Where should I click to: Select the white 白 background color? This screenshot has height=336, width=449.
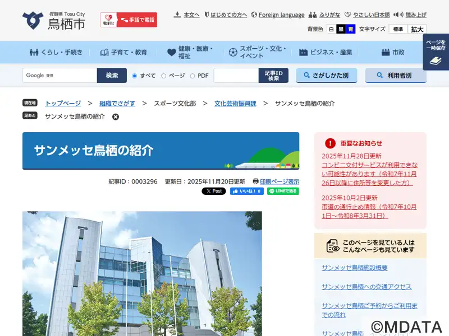[331, 29]
